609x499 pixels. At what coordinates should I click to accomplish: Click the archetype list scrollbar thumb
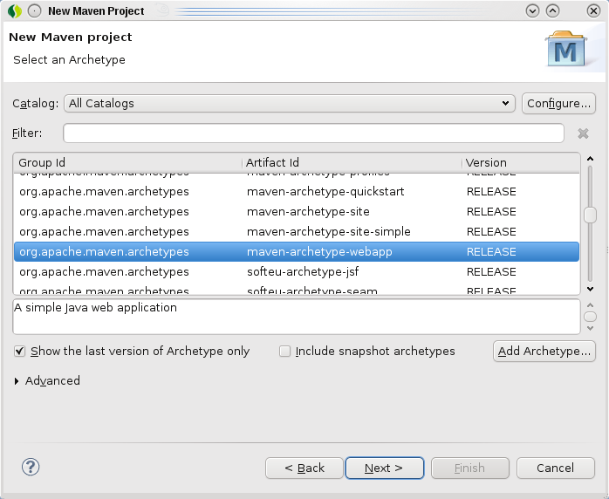click(x=590, y=215)
